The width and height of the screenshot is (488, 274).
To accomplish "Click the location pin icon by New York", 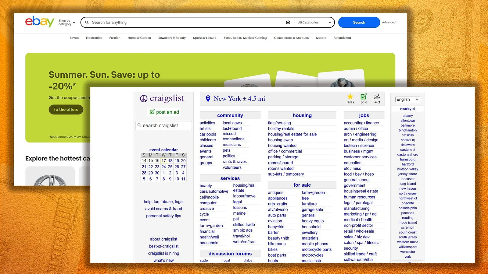I will 208,99.
